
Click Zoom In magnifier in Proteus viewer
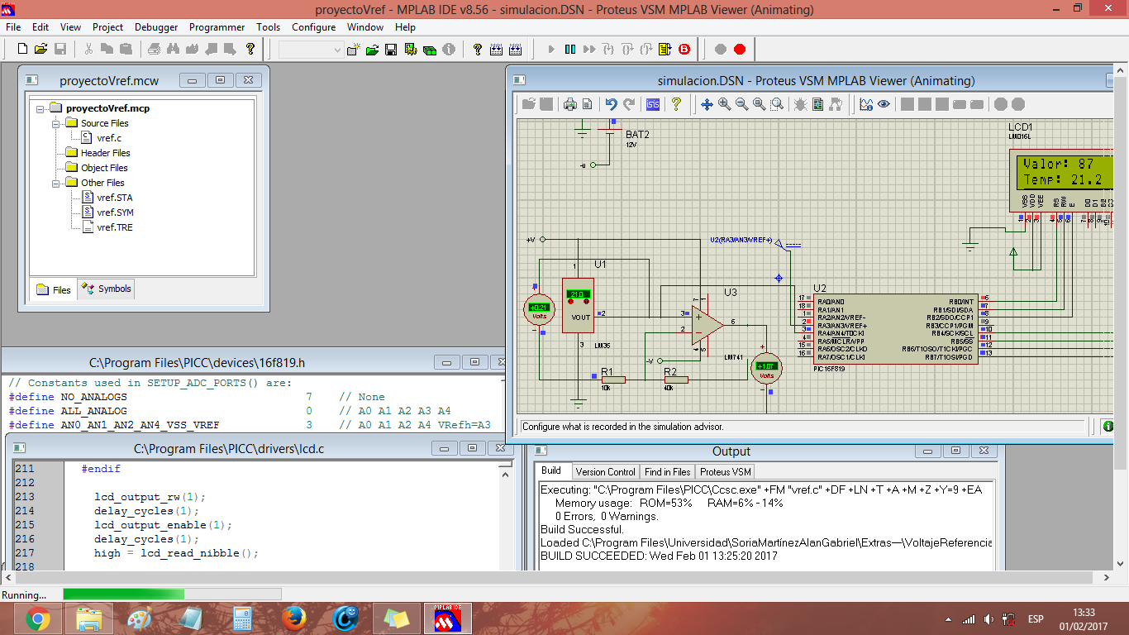[724, 104]
